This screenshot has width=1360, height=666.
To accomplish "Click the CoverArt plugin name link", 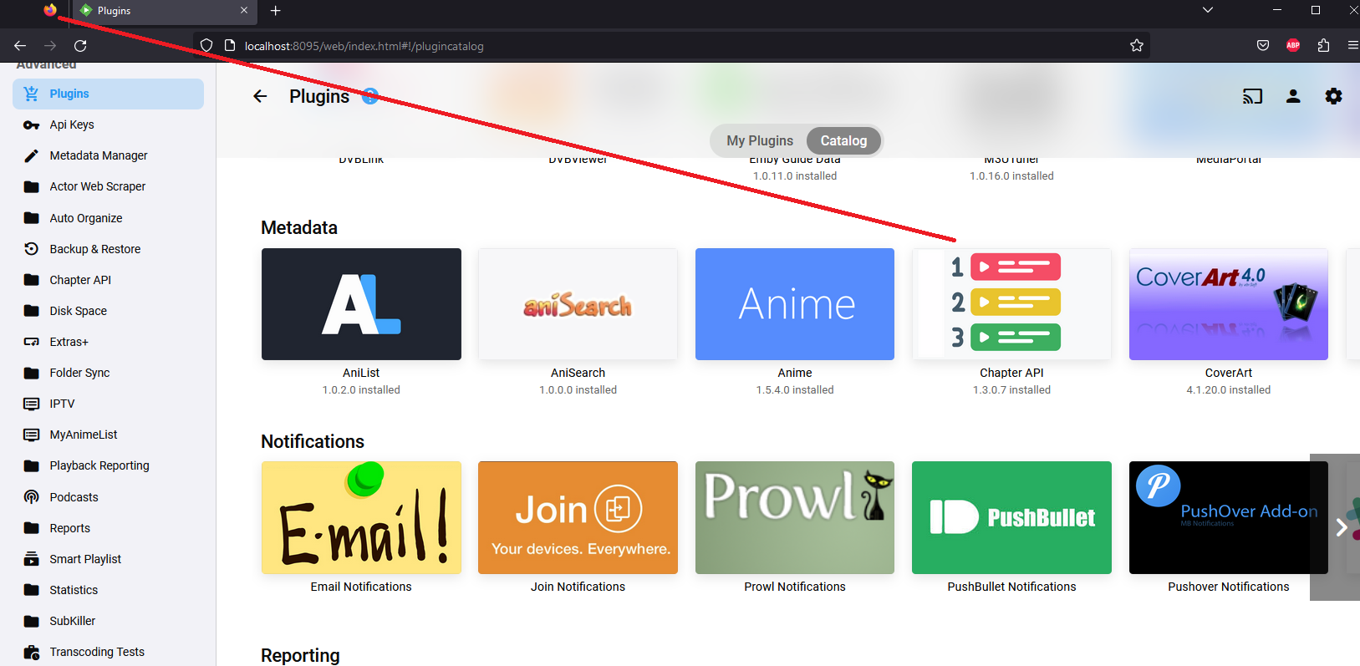I will [x=1229, y=373].
